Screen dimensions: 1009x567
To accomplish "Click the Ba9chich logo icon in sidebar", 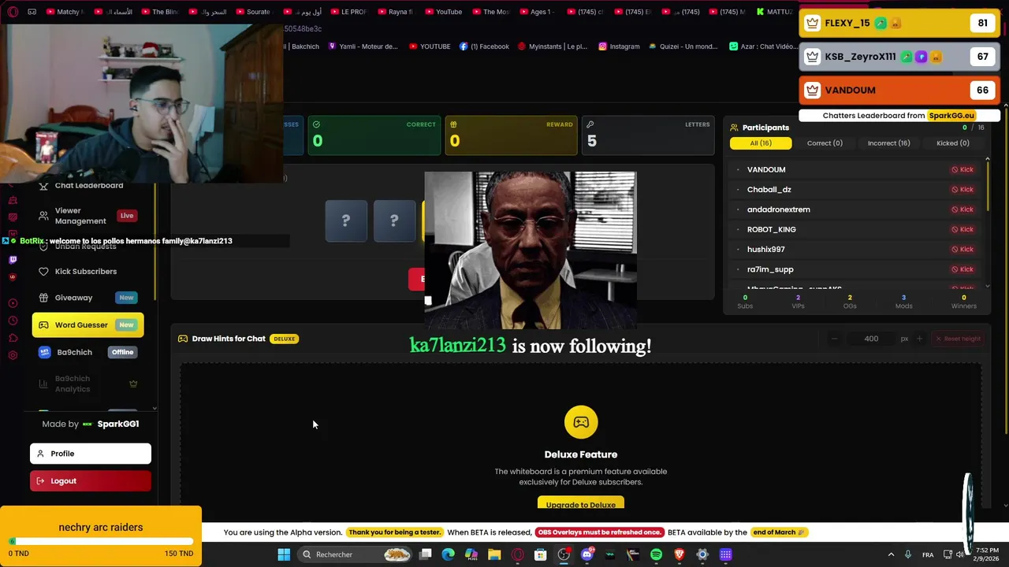I will [x=44, y=352].
